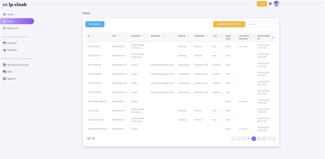Open the user avatar profile menu
Screen dimensions: 325x159
click(276, 4)
